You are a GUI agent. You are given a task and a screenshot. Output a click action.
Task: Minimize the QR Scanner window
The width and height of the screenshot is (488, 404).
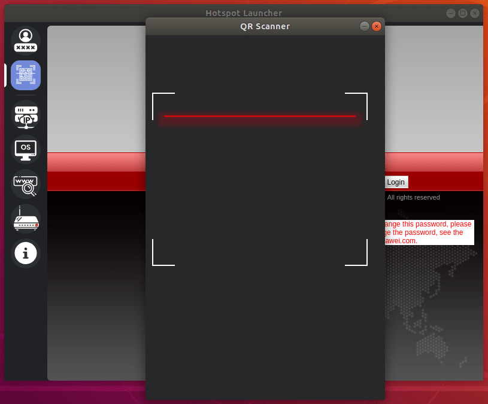tap(365, 26)
